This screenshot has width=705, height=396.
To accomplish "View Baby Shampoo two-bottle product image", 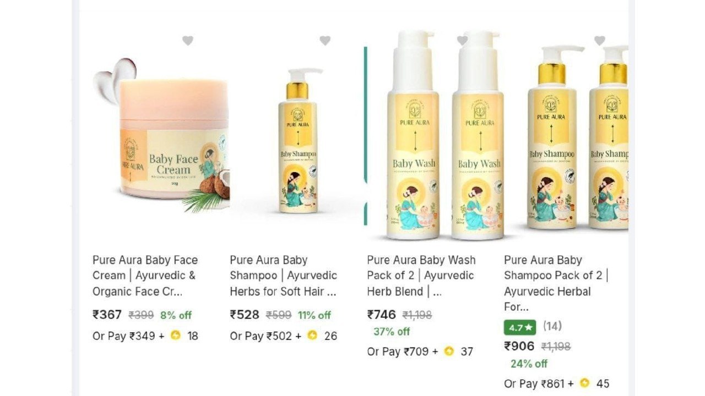I will click(577, 137).
